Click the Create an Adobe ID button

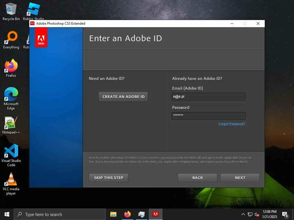coord(123,97)
